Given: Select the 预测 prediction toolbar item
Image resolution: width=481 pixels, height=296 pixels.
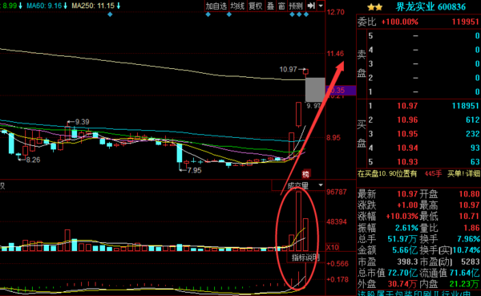Looking at the screenshot, I should 296,6.
